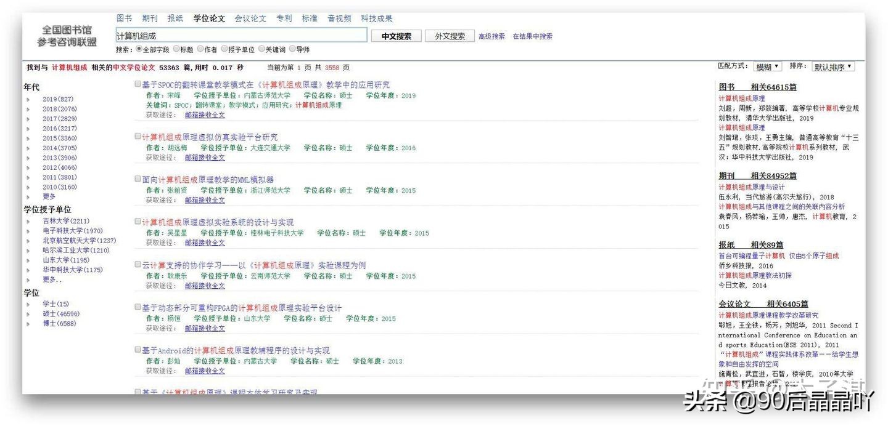Select the 专利 tab
This screenshot has width=888, height=426.
(x=284, y=18)
